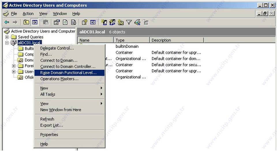Select the Comp... folder in tree

click(29, 54)
